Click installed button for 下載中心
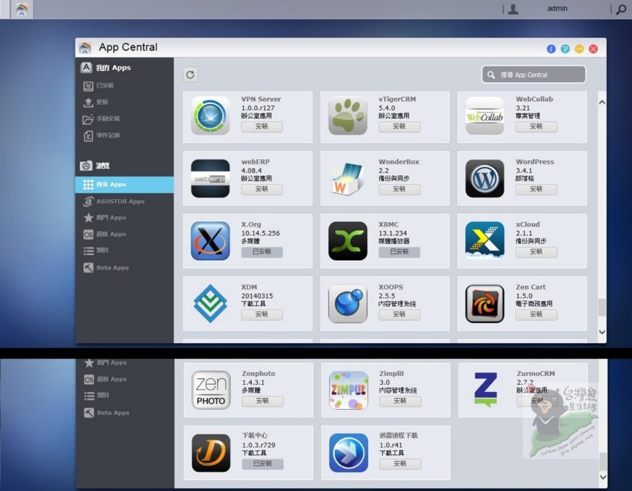632x491 pixels. point(263,464)
